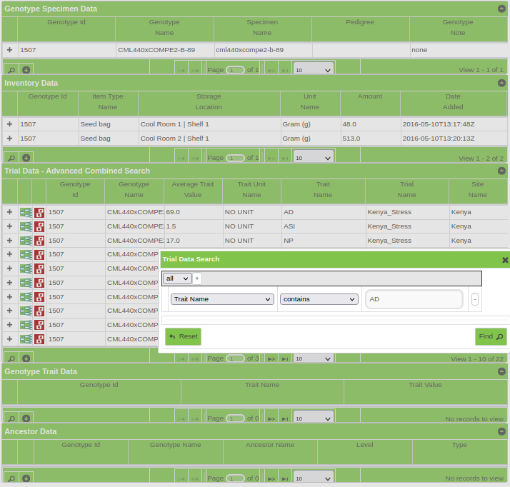This screenshot has width=510, height=487.
Task: Add a search rule with the plus button
Action: 197,278
